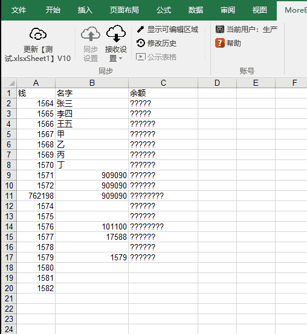
Task: Click the cloud update icon for 测试.xlsx
Action: point(38,34)
